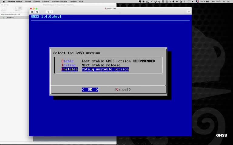This screenshot has height=145, width=233.
Task: Open the Fenêtre menu
Action: [x=73, y=2]
